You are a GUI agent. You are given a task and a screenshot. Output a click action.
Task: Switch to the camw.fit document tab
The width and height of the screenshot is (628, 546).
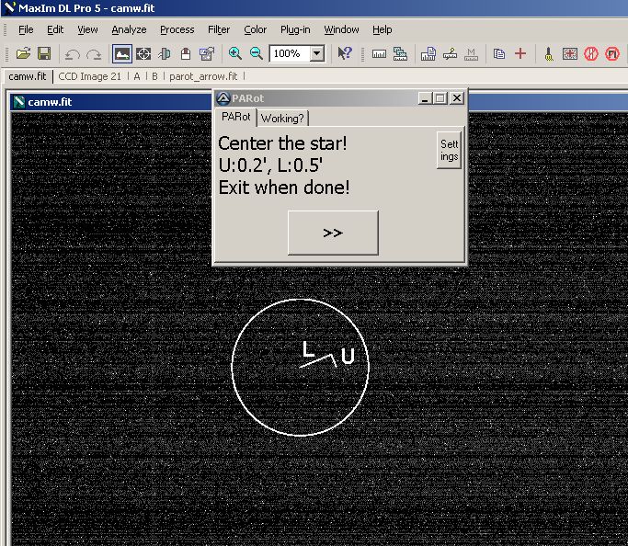[x=28, y=76]
